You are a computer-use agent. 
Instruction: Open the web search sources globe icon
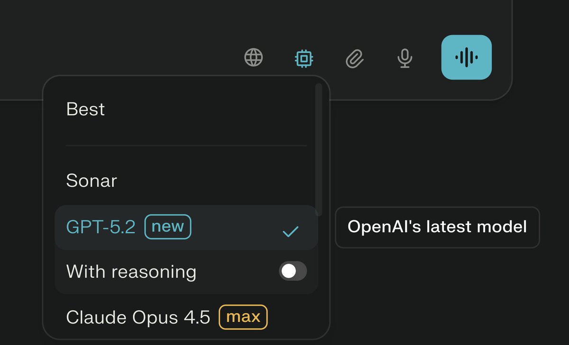click(x=254, y=58)
